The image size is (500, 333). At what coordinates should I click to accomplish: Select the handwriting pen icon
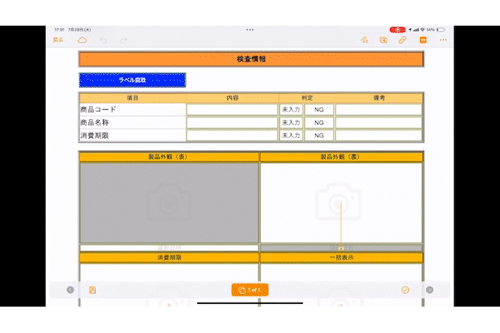click(x=364, y=40)
